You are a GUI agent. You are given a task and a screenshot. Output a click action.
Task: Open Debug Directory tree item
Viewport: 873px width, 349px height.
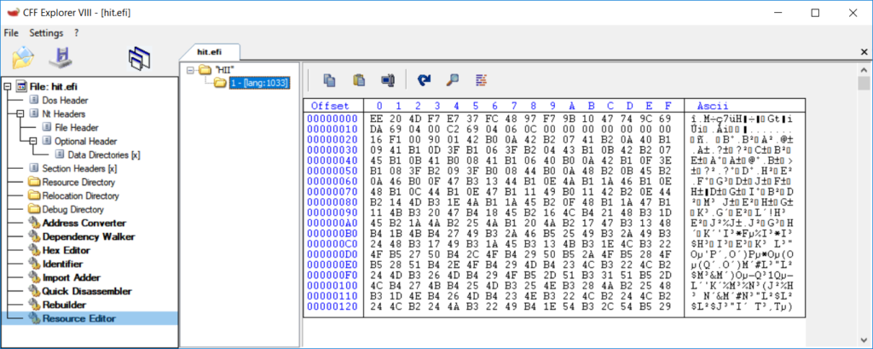click(x=73, y=210)
